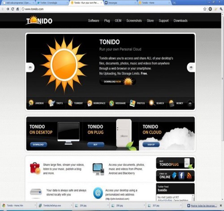The height and width of the screenshot is (211, 224).
Task: Switch to the Descargas tab
Action: [120, 3]
